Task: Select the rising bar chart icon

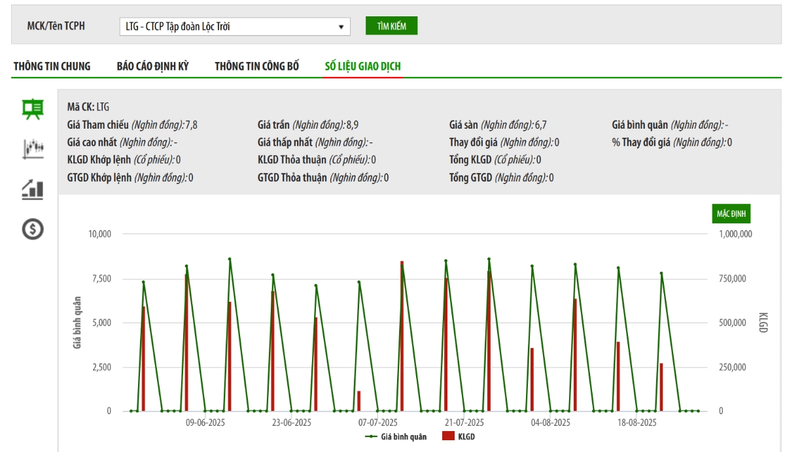Action: click(33, 189)
